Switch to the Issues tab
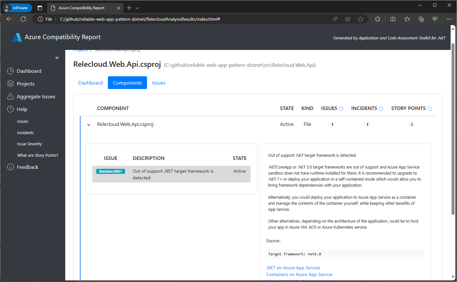This screenshot has width=457, height=282. pos(158,83)
